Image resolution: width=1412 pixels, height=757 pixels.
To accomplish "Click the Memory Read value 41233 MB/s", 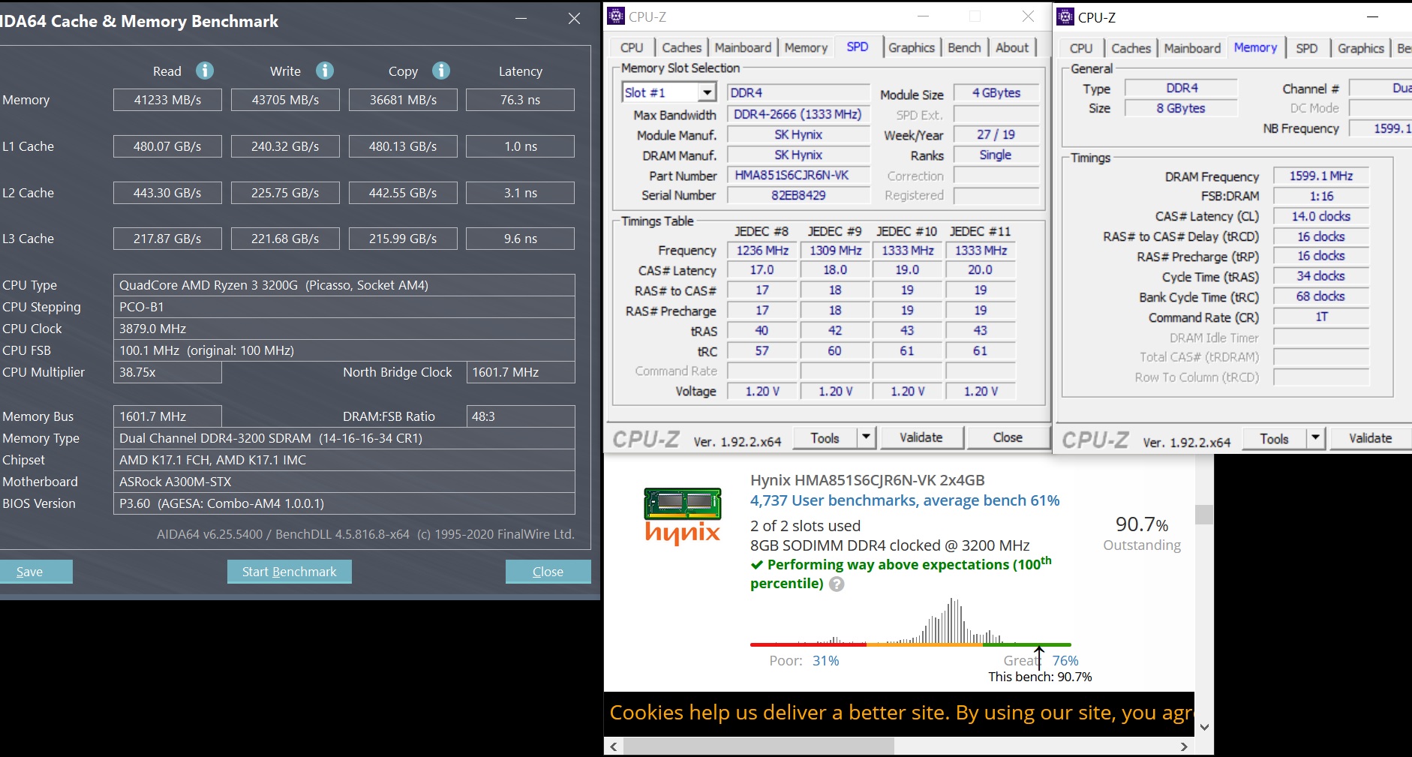I will (167, 100).
